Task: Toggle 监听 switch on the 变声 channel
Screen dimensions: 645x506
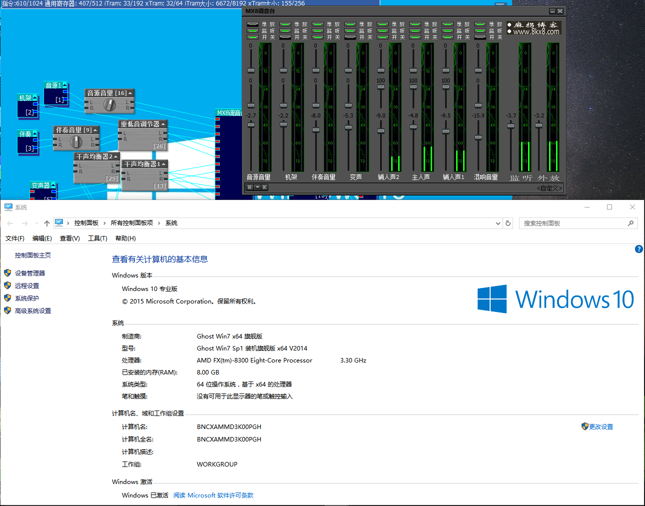Action: [x=350, y=30]
